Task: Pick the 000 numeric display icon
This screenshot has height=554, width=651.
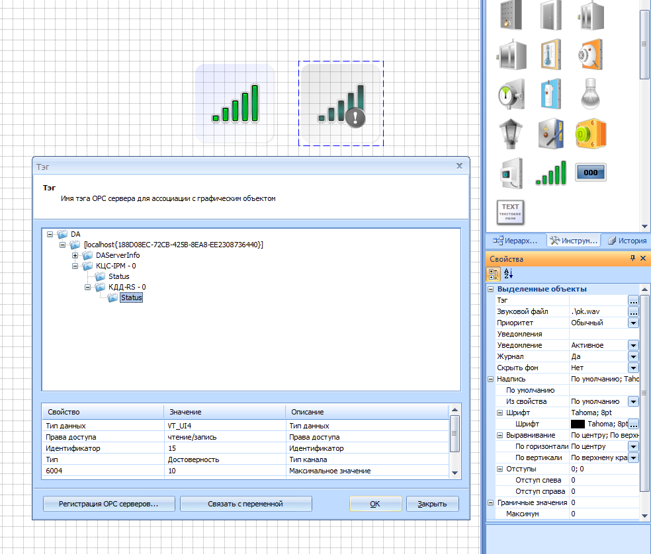Action: (x=589, y=173)
